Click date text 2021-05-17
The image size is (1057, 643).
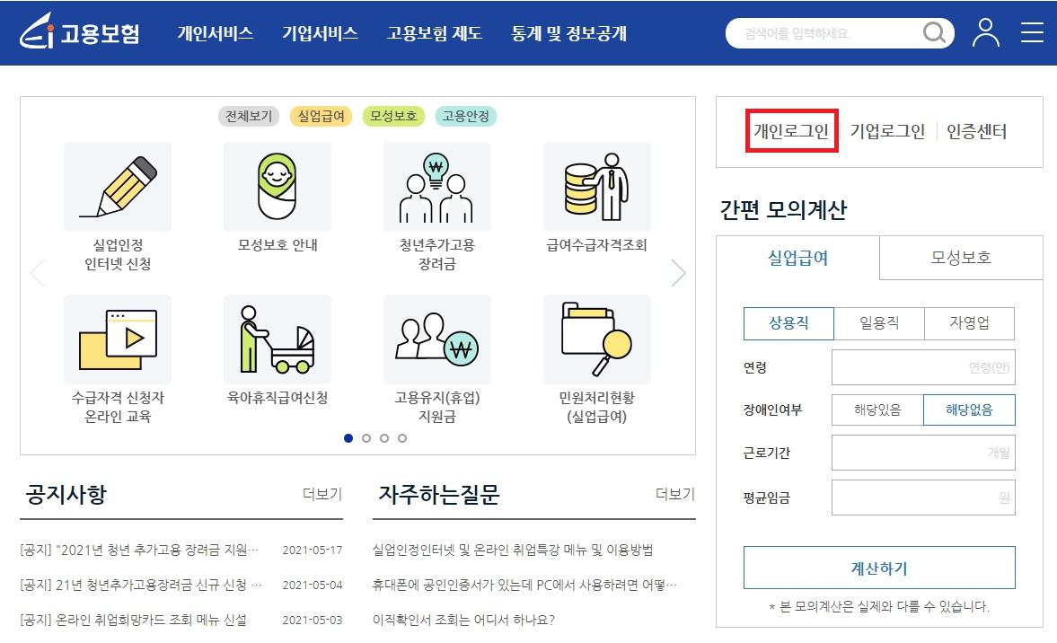(x=313, y=550)
